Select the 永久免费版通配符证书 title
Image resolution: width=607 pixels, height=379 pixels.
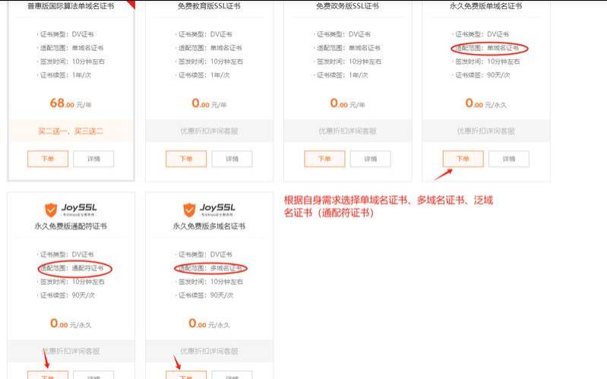coord(71,226)
